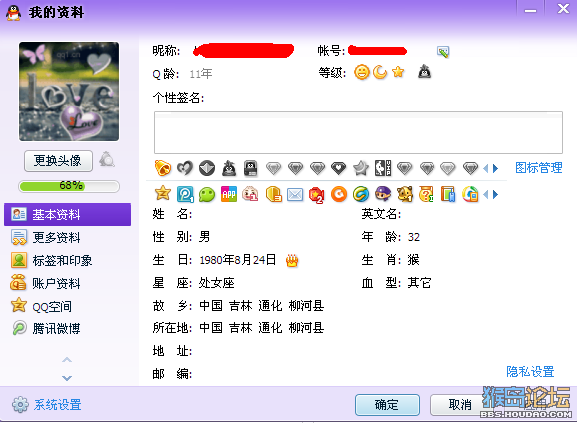Click the NBA VIP badge icon
This screenshot has width=577, height=423.
(383, 168)
